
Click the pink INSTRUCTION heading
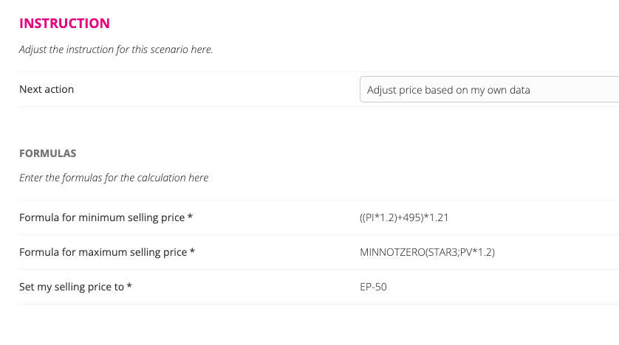point(64,23)
